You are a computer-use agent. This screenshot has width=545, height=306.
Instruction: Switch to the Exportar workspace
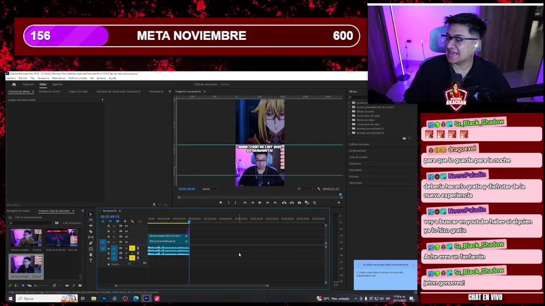pos(57,84)
